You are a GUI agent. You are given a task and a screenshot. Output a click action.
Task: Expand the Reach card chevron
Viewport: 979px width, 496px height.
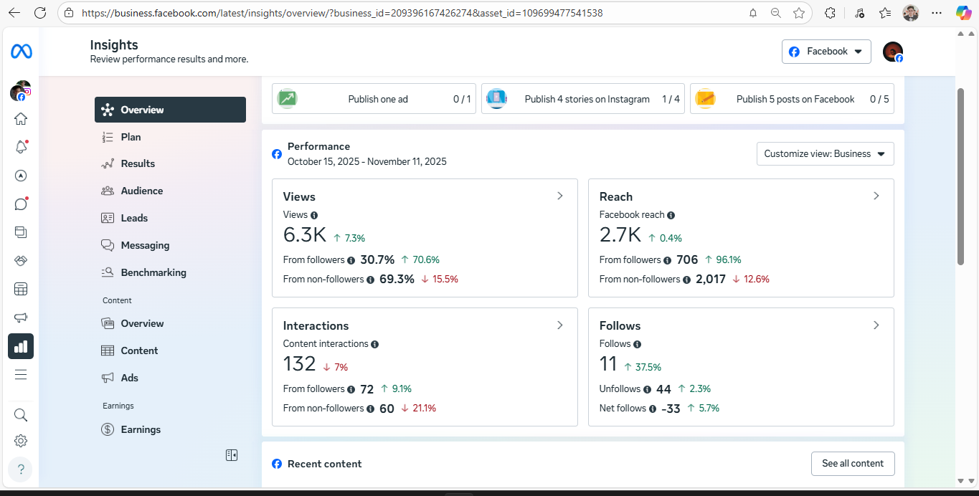point(876,196)
